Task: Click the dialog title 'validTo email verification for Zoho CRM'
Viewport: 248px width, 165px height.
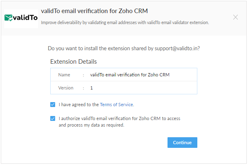Action: coord(94,11)
